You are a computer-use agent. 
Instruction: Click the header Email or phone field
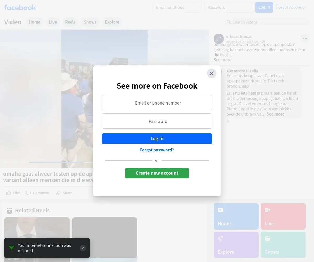[x=177, y=7]
